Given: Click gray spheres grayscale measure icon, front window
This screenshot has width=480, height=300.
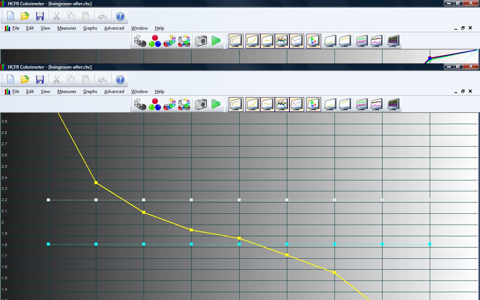Looking at the screenshot, I should 140,104.
